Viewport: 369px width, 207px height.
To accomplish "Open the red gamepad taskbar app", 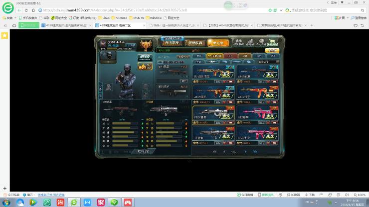I will pyautogui.click(x=128, y=203).
